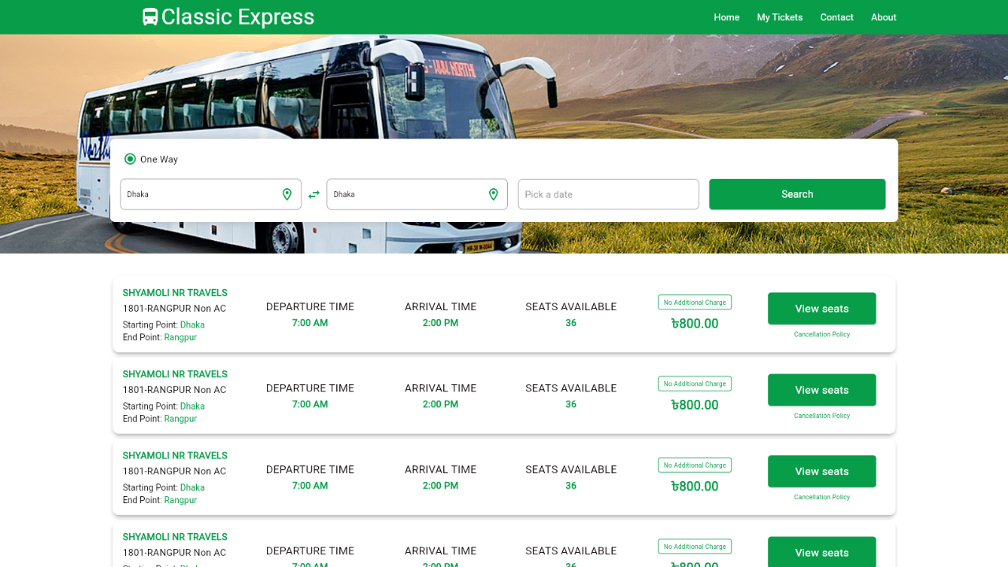Viewport: 1008px width, 567px height.
Task: Click the Rangpur end point link on first result
Action: [180, 337]
